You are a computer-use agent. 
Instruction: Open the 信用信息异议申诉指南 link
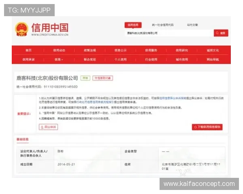click(173, 98)
